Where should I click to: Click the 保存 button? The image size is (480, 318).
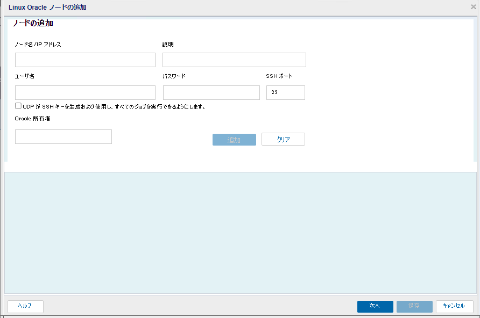tap(414, 306)
